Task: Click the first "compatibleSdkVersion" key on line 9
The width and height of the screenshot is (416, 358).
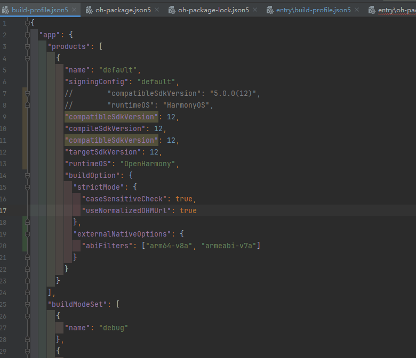Action: click(x=111, y=117)
